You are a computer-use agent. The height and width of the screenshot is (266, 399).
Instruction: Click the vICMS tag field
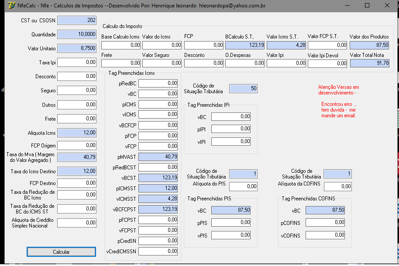[x=158, y=115]
